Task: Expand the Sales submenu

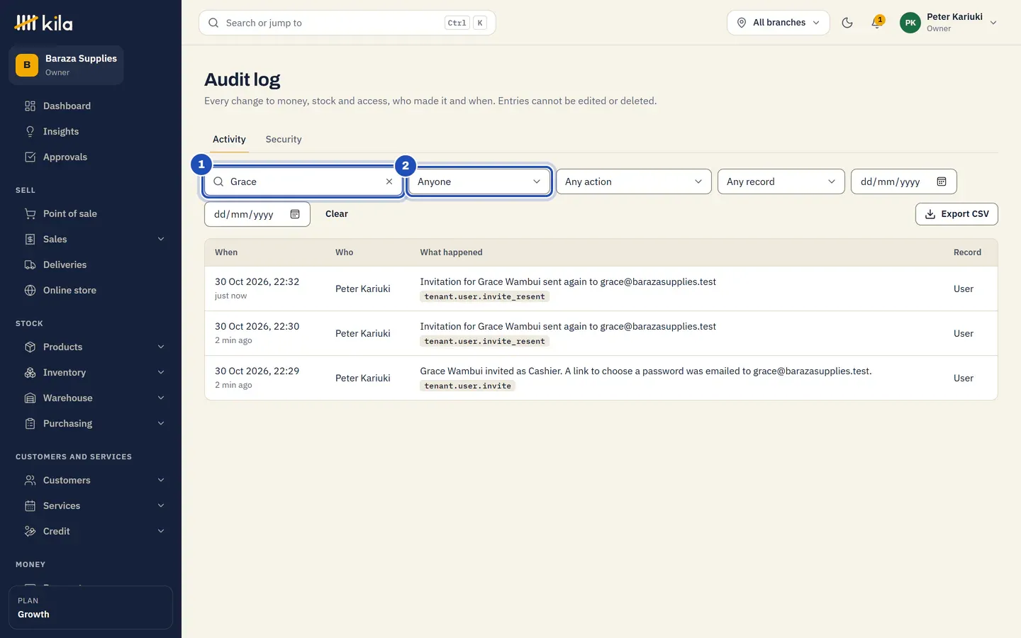Action: (x=161, y=239)
